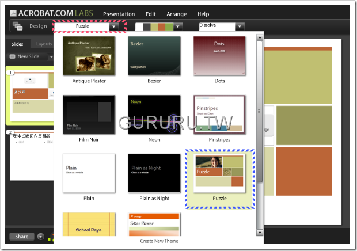
Task: Click the Design slides icon
Action: pos(17,26)
